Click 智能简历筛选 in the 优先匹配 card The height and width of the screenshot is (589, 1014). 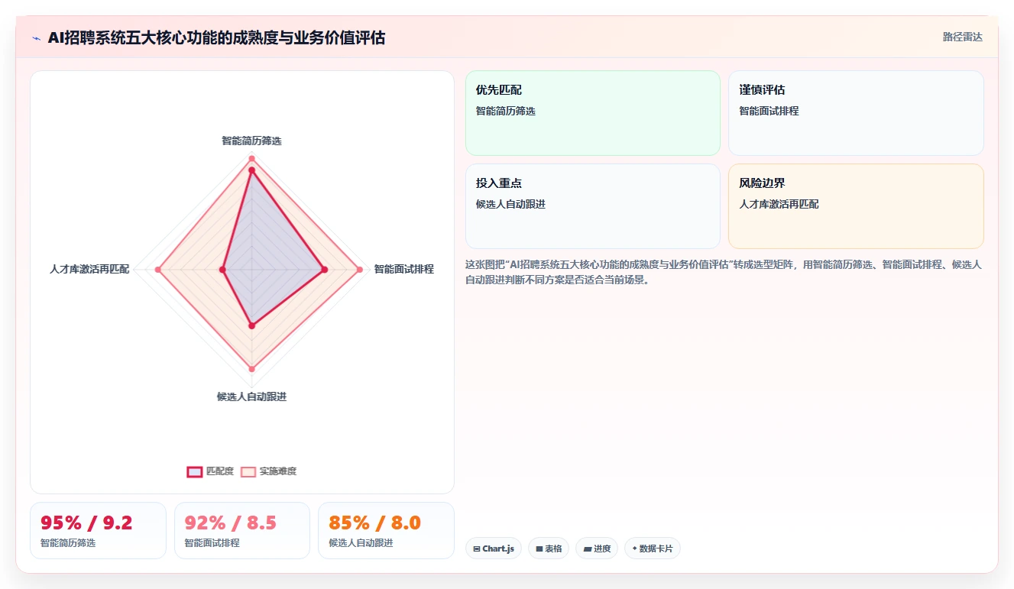[506, 111]
